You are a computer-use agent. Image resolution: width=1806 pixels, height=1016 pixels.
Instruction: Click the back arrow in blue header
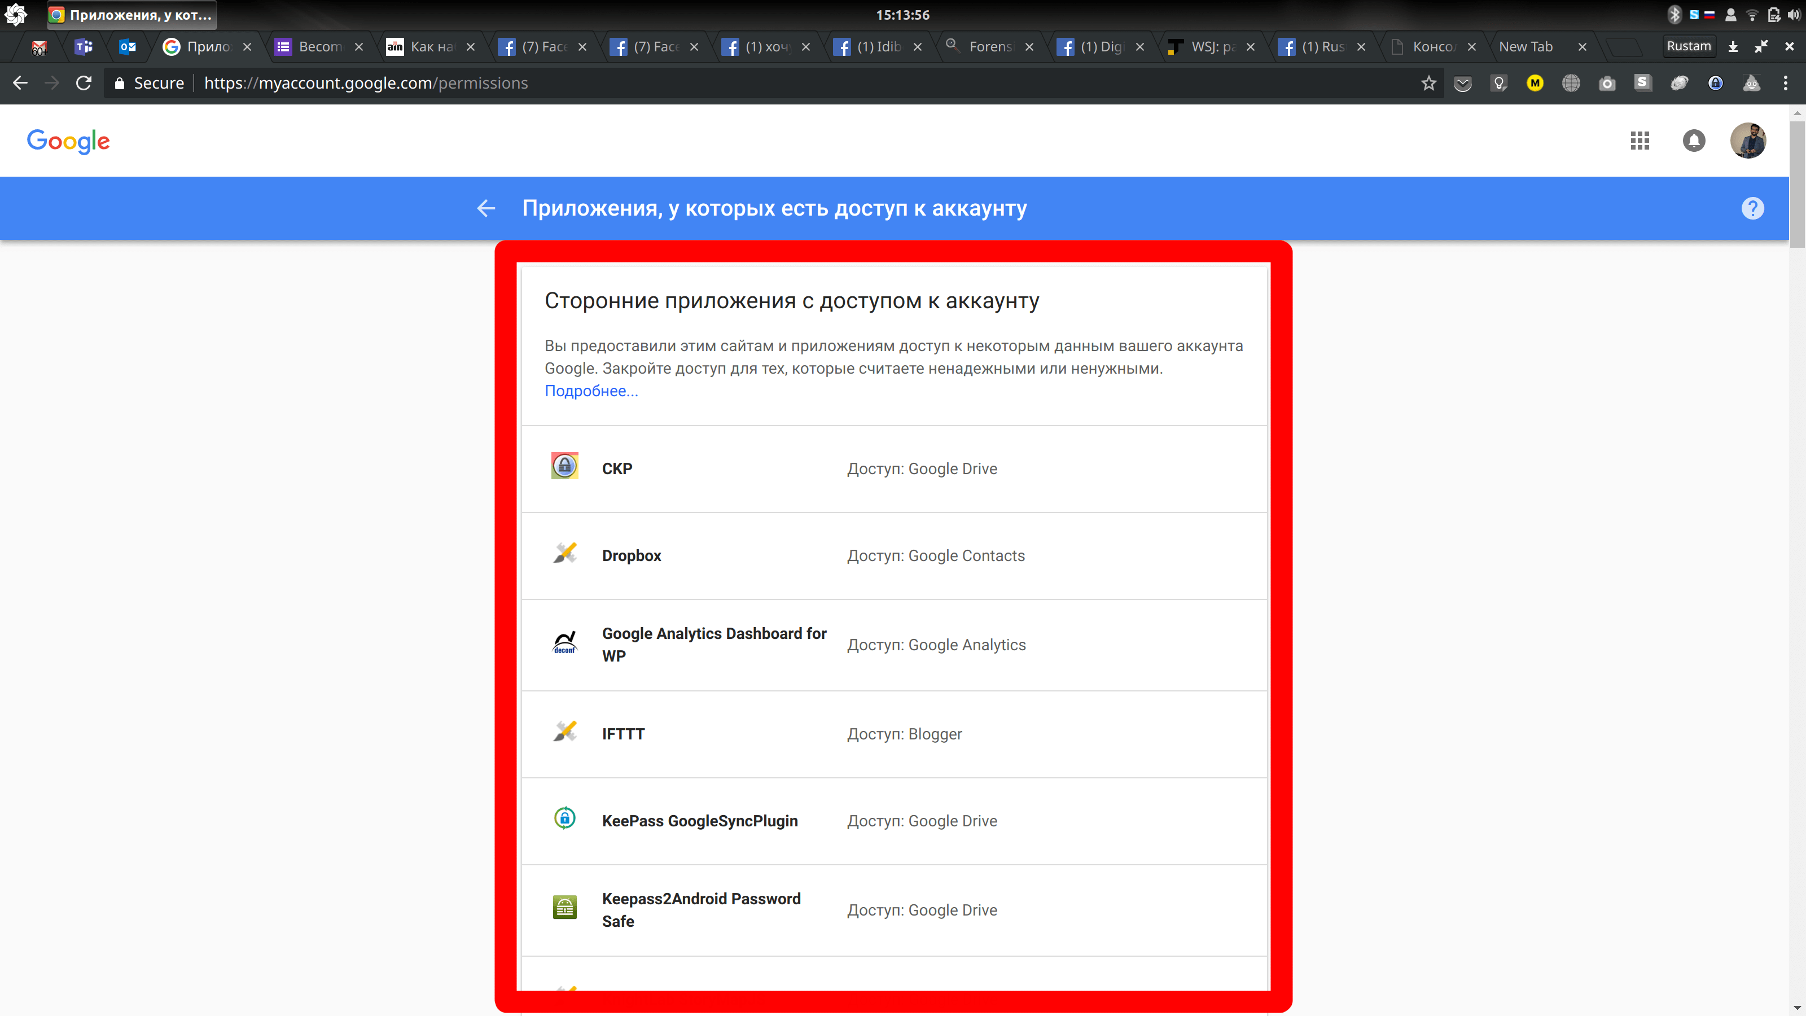tap(486, 208)
